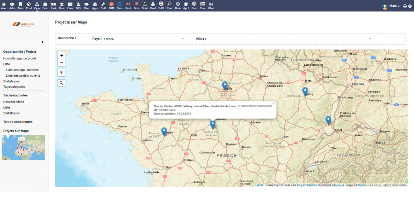
Task: Open Liste des projets ouverts link
Action: [23, 75]
